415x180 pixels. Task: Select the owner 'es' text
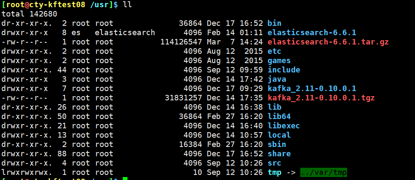coord(76,33)
